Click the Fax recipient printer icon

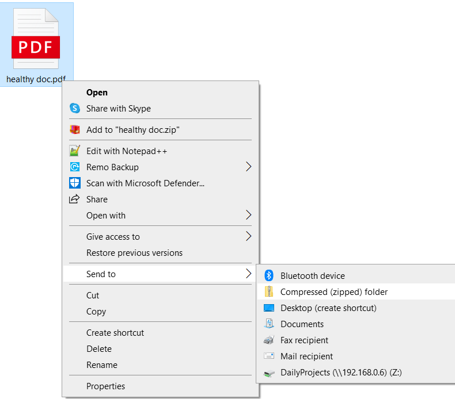(x=268, y=340)
